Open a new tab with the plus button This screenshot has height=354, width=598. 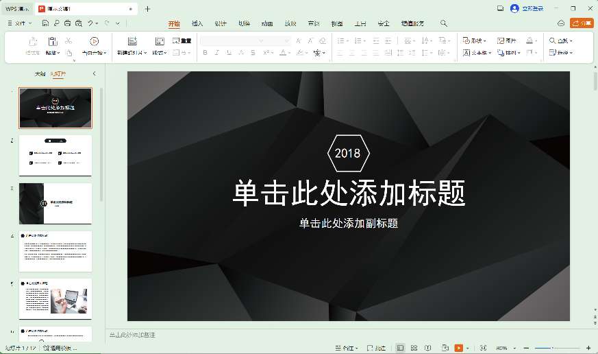click(147, 9)
